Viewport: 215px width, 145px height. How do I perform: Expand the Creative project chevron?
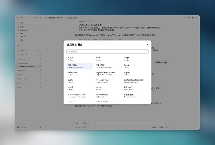(25, 71)
